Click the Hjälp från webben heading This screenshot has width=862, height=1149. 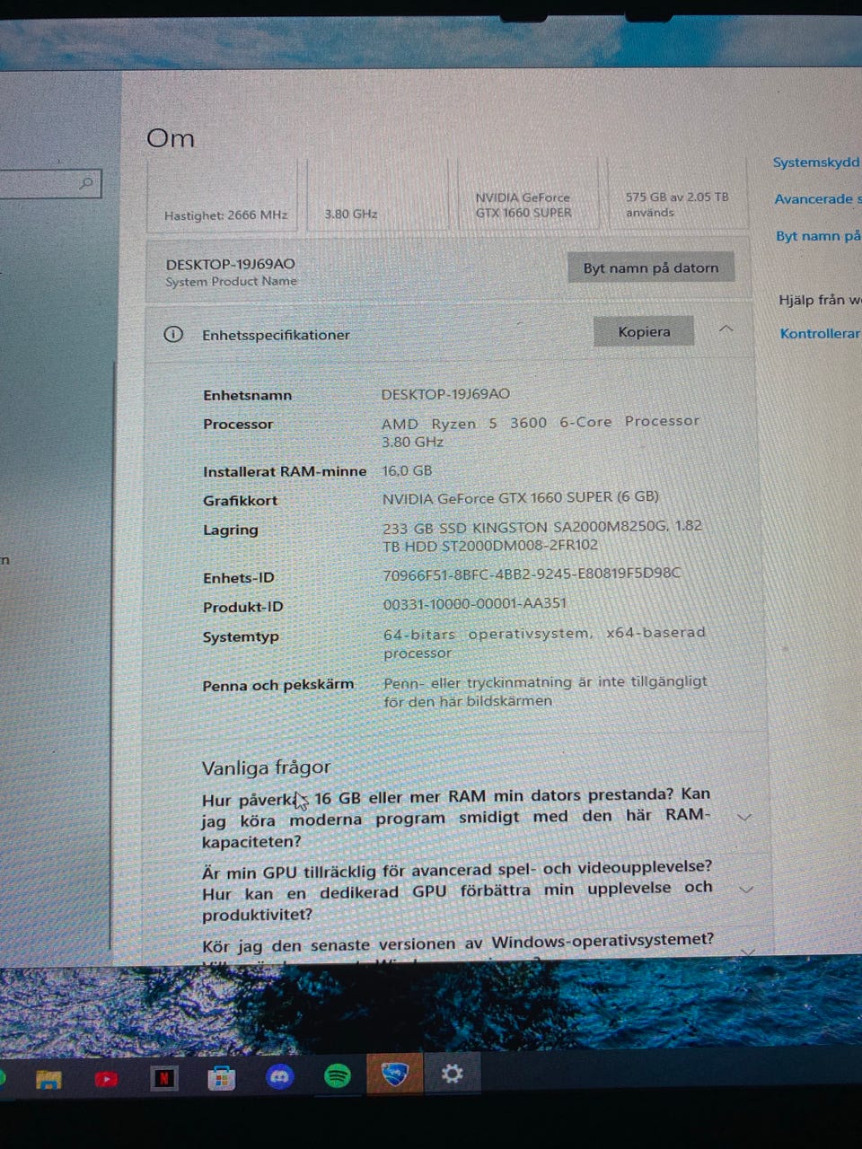820,300
